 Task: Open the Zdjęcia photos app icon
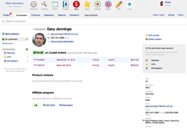(x=108, y=4)
